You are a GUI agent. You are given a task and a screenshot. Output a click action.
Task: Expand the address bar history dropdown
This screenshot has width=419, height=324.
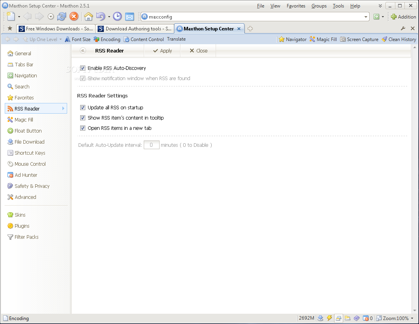[x=366, y=17]
